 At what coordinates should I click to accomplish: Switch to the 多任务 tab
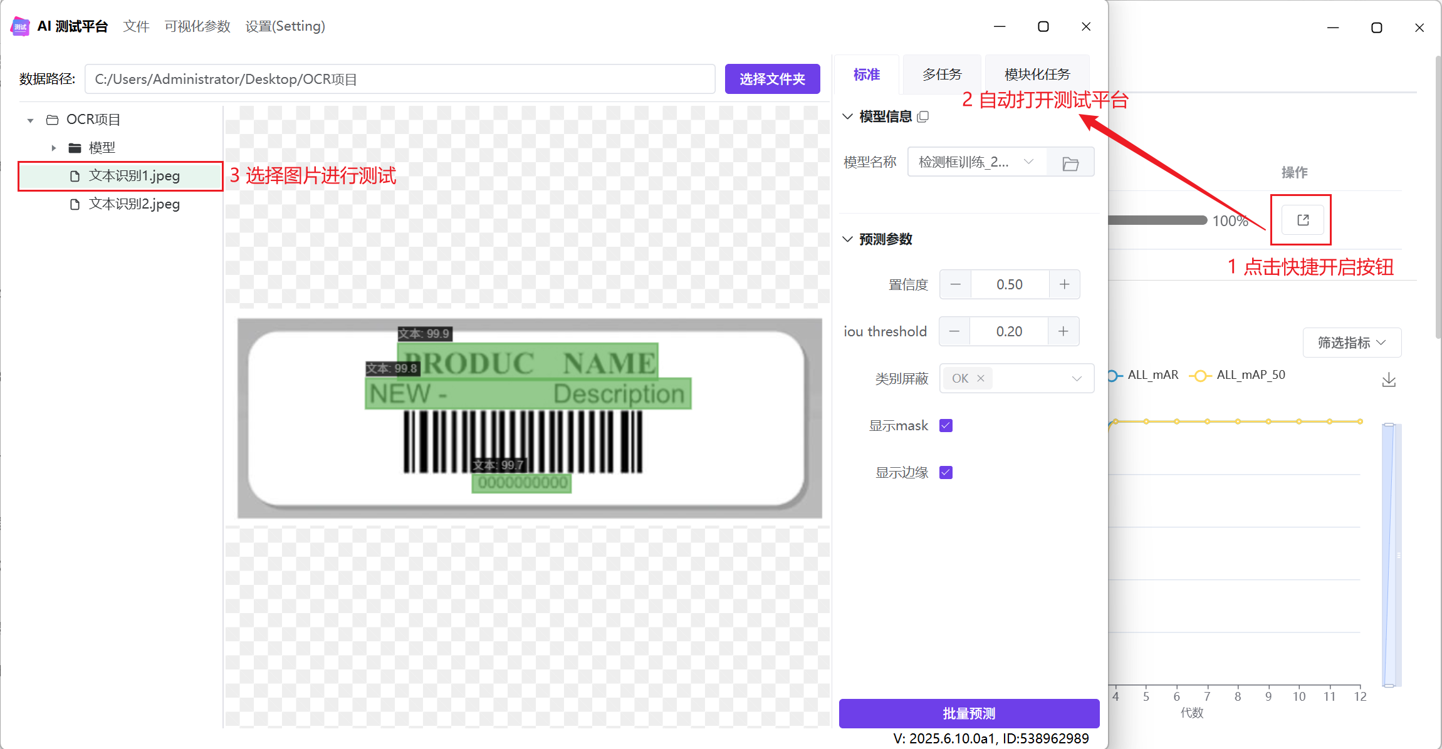[942, 75]
